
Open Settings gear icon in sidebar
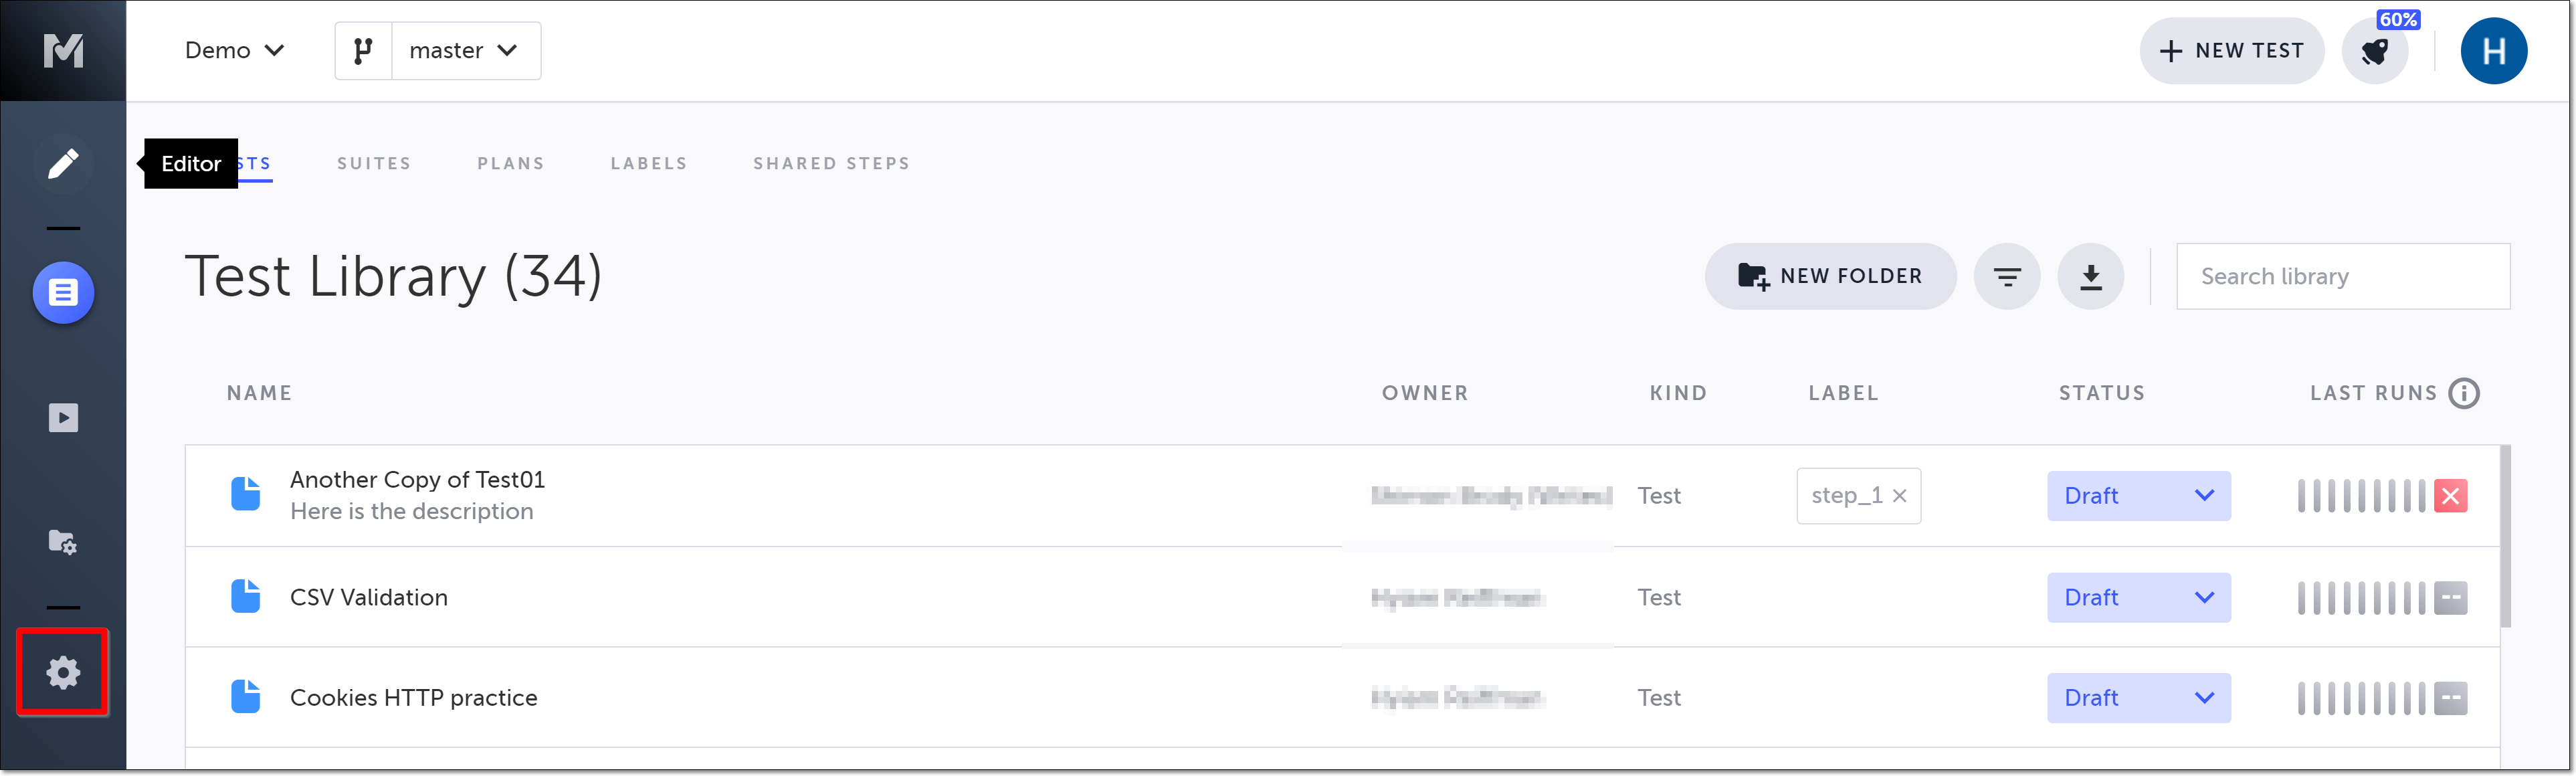63,672
